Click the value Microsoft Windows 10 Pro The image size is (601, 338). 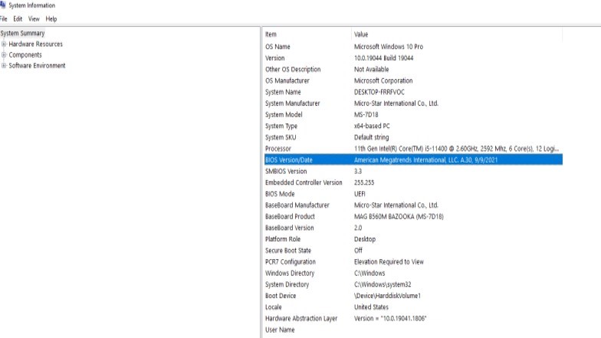coord(388,47)
